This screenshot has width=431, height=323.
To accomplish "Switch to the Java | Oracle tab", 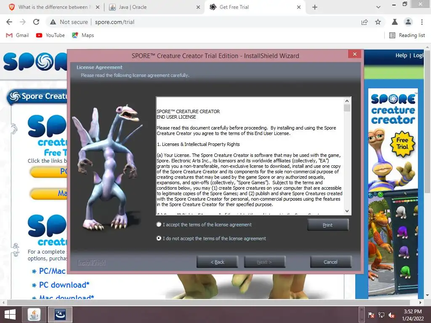I will click(132, 7).
